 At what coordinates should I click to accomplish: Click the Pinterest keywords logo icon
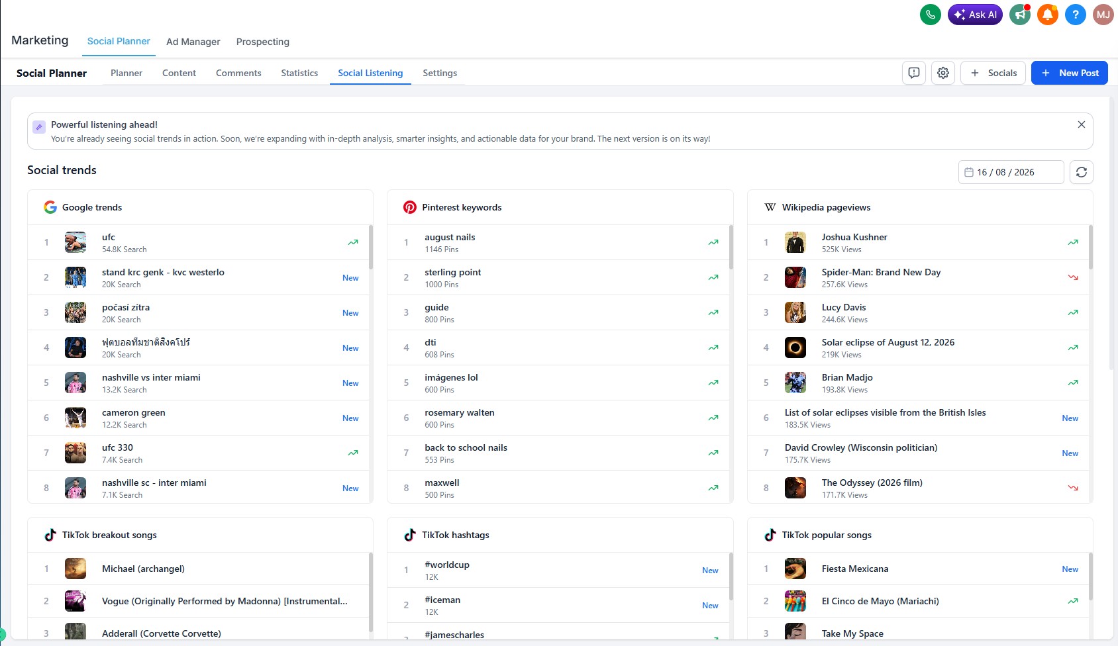pos(410,207)
